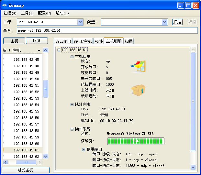Collapse the 192.168.42.61 tree root

coord(59,50)
